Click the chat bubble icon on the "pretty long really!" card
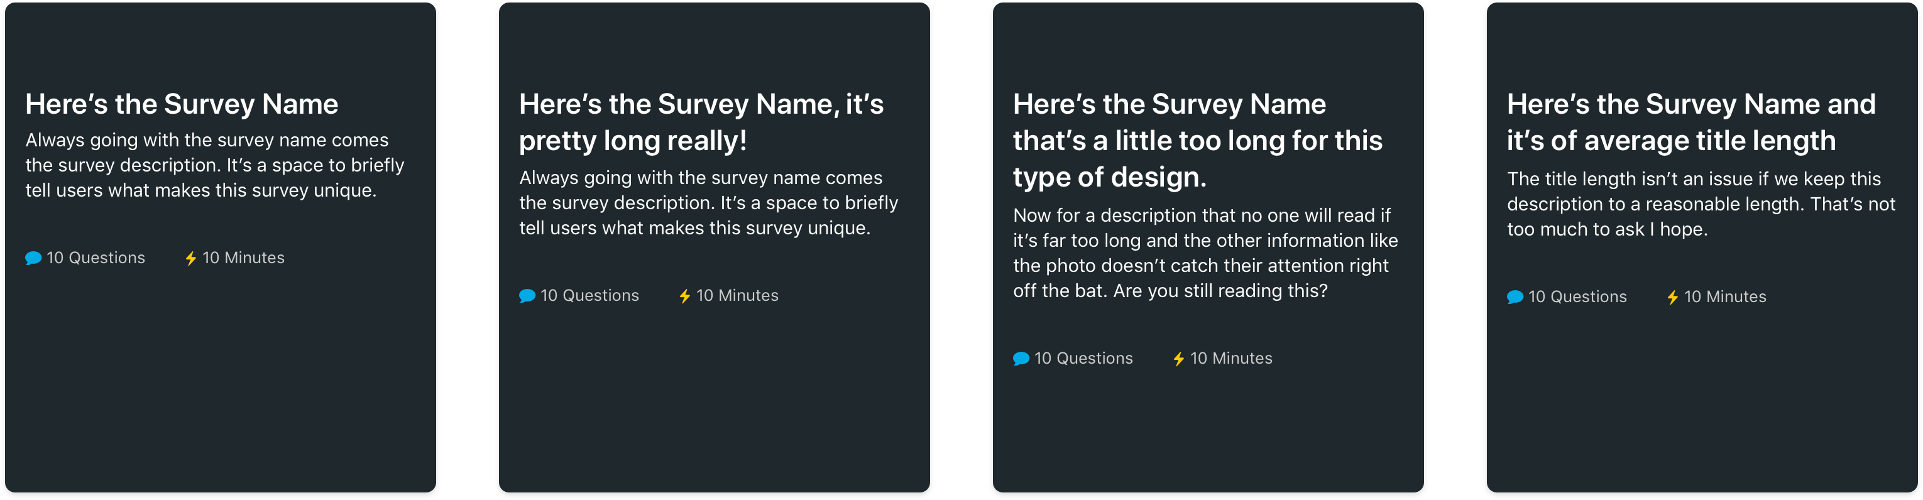The height and width of the screenshot is (500, 1923). (527, 296)
